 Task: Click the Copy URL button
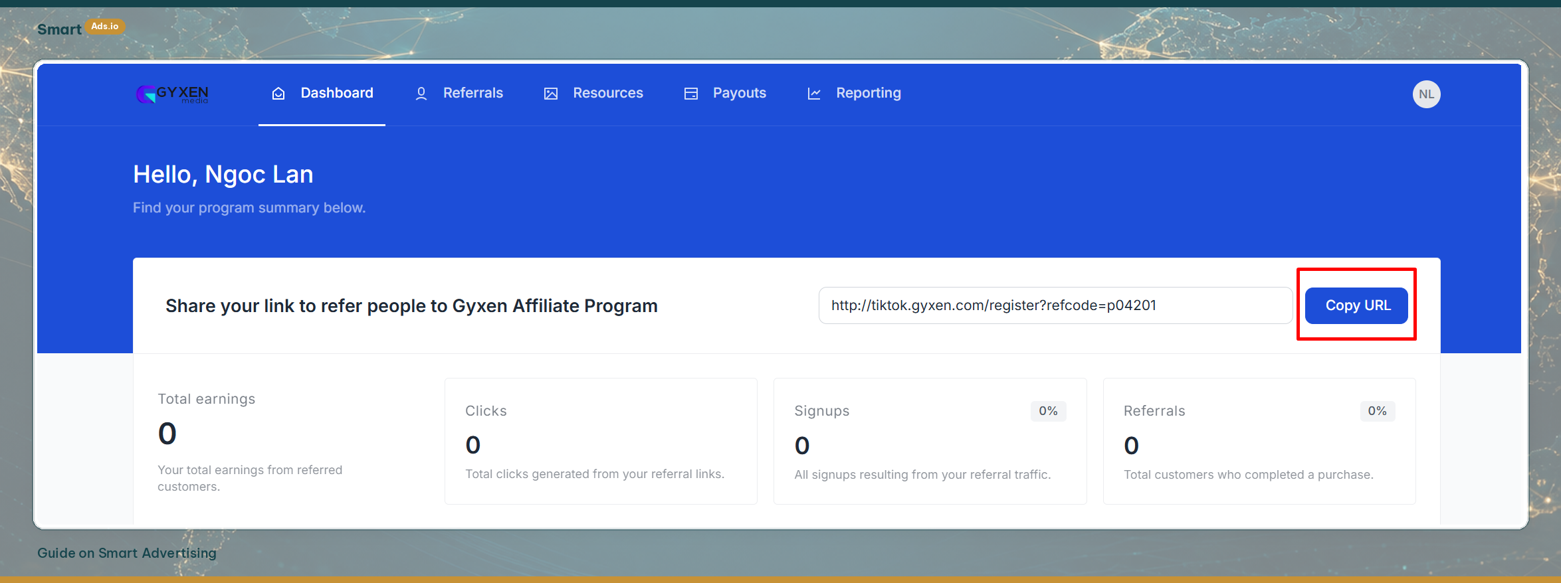tap(1356, 305)
